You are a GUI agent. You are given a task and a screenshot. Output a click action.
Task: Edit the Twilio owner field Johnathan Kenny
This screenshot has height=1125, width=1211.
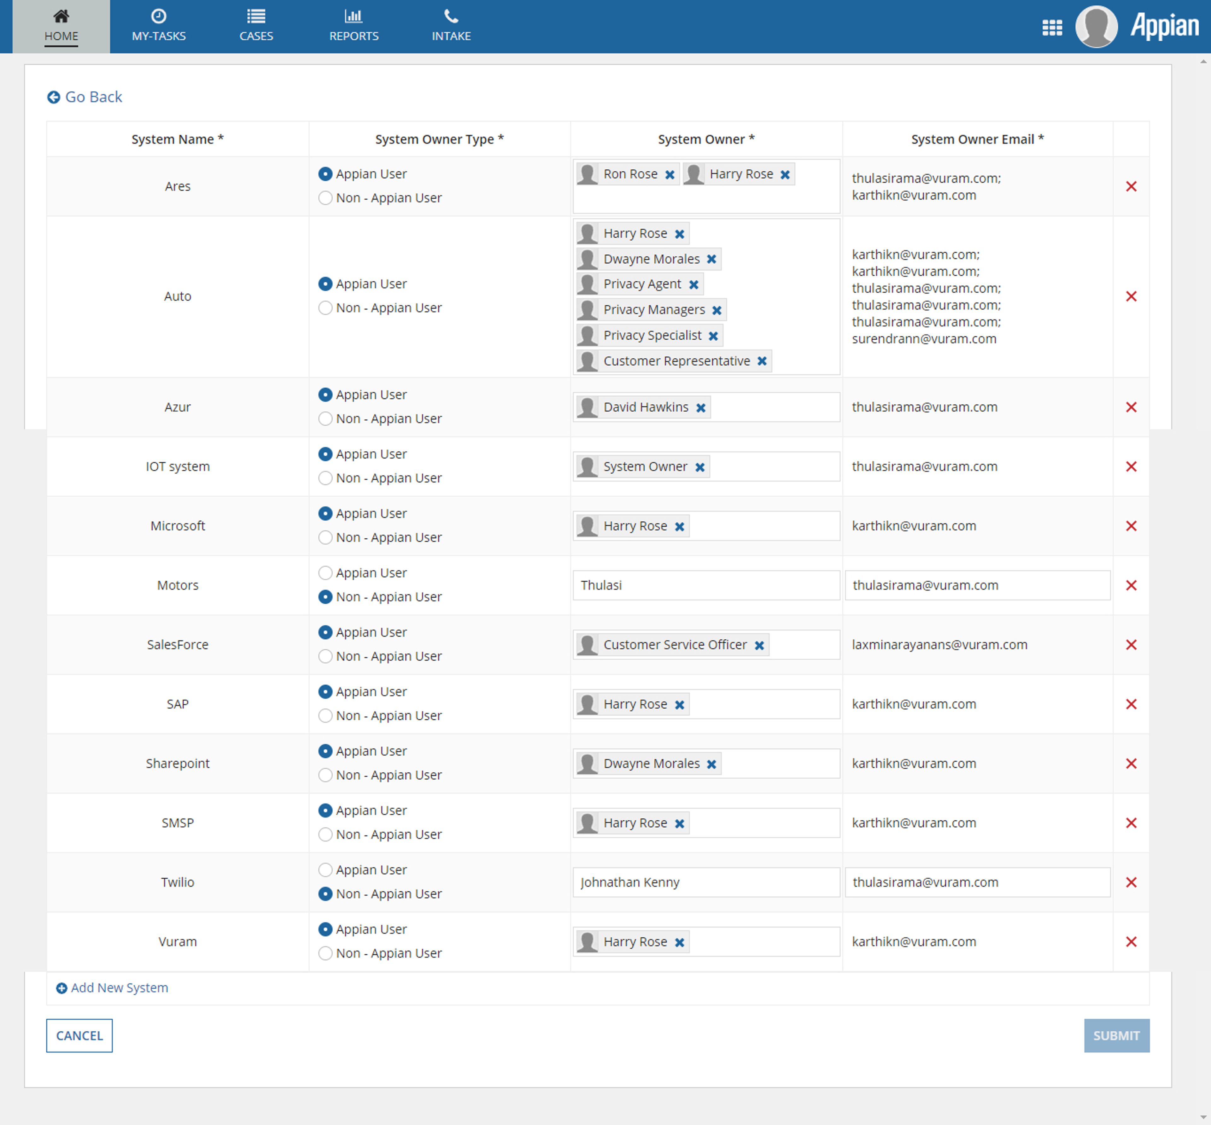click(x=706, y=882)
